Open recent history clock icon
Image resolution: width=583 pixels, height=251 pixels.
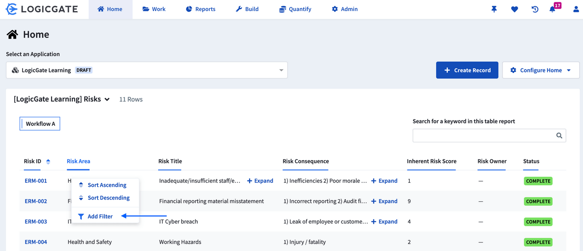click(535, 9)
